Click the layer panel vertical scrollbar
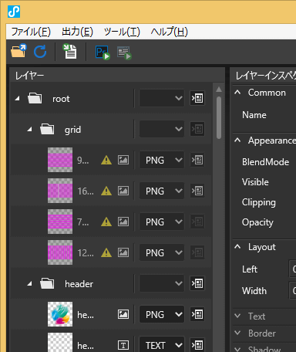 219,118
